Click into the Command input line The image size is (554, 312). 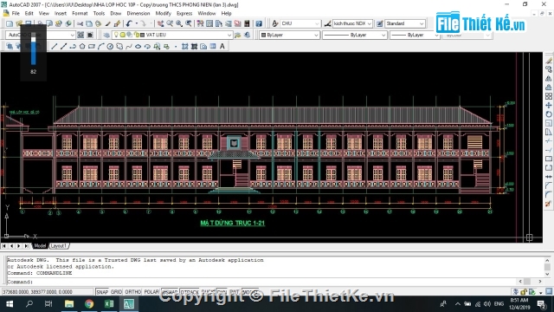pos(261,282)
